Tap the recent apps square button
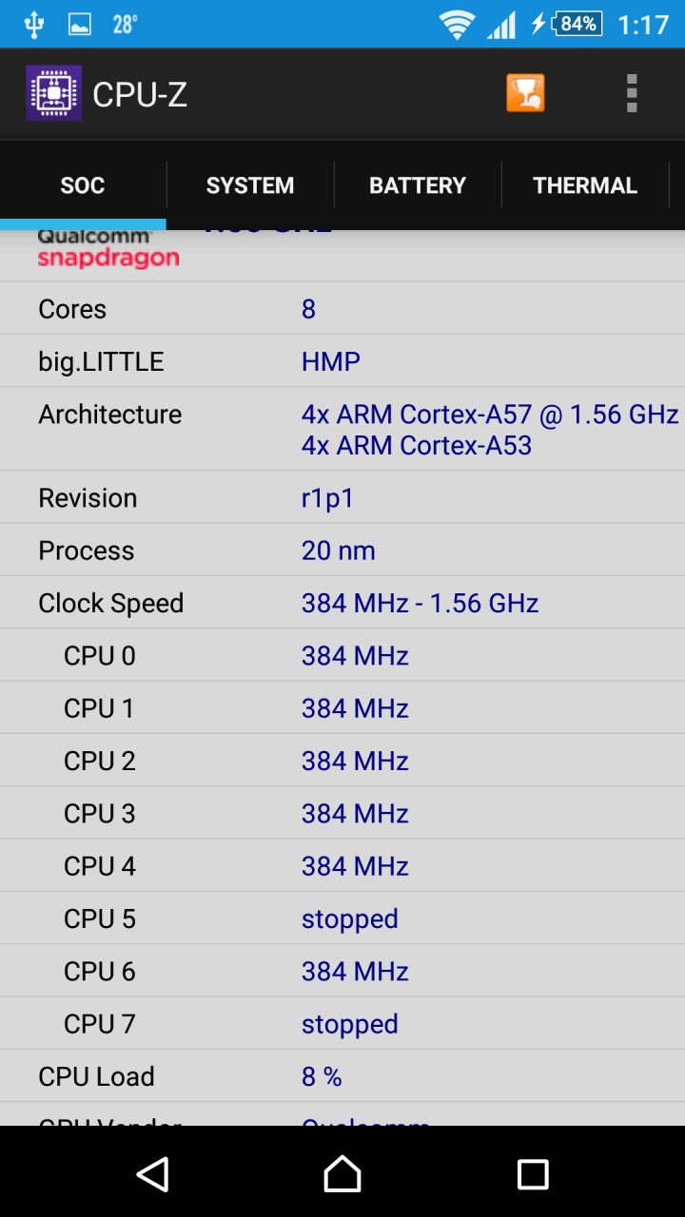685x1217 pixels. click(x=533, y=1174)
